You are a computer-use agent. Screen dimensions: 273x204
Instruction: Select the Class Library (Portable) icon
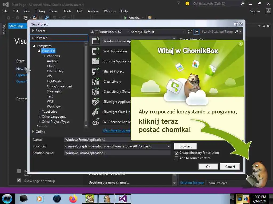[96, 92]
